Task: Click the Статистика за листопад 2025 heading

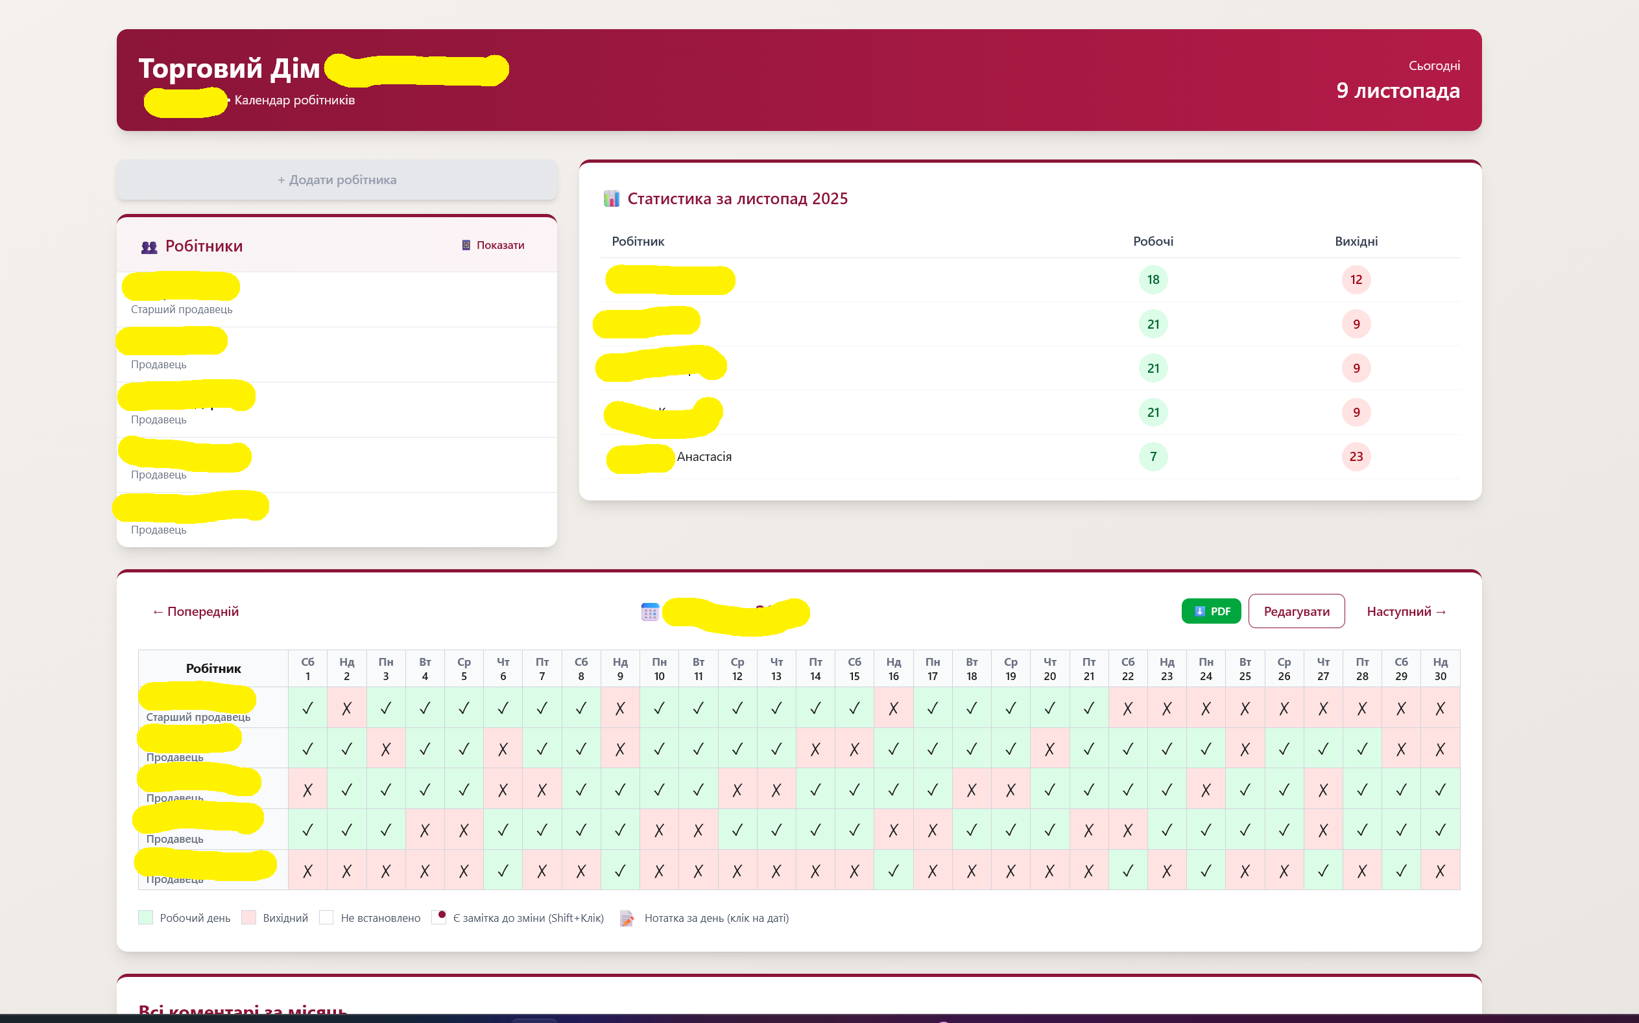Action: coord(737,199)
